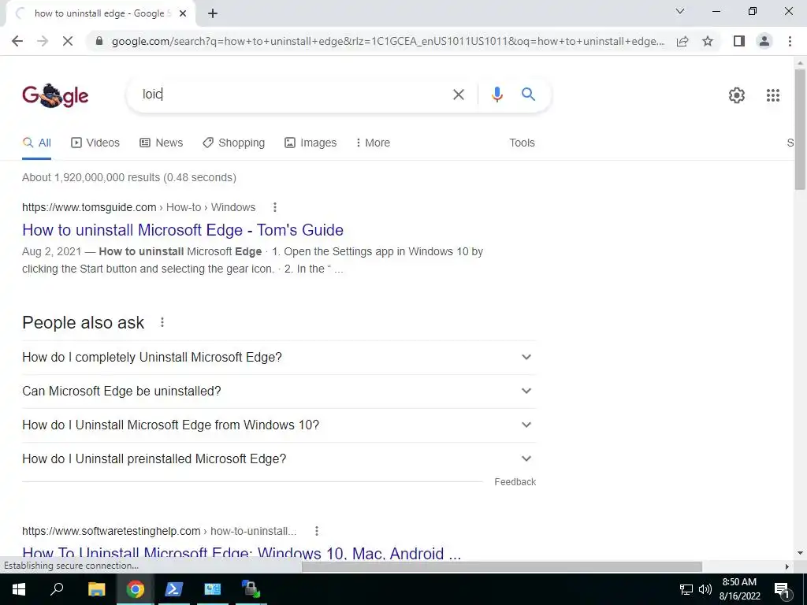Click the horizontal scrollbar thumb
Screen dimensions: 807x605
tap(502, 566)
